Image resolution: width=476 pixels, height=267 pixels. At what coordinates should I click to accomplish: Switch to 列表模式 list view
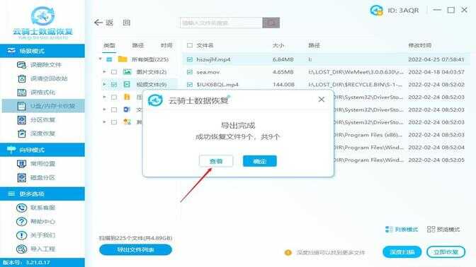point(402,230)
